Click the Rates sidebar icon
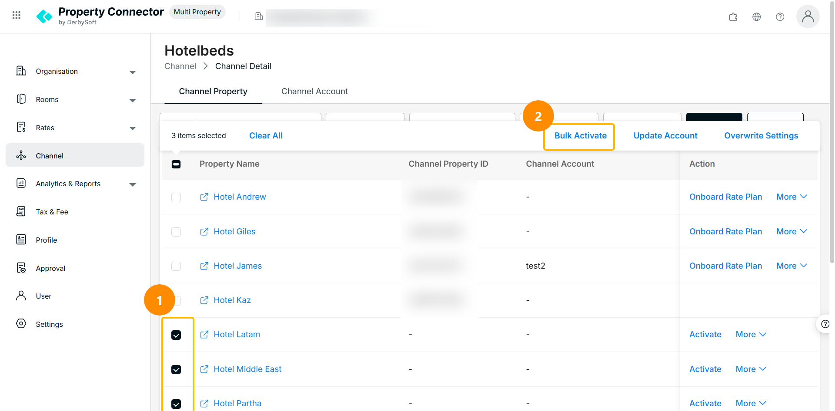The width and height of the screenshot is (835, 411). pyautogui.click(x=21, y=127)
